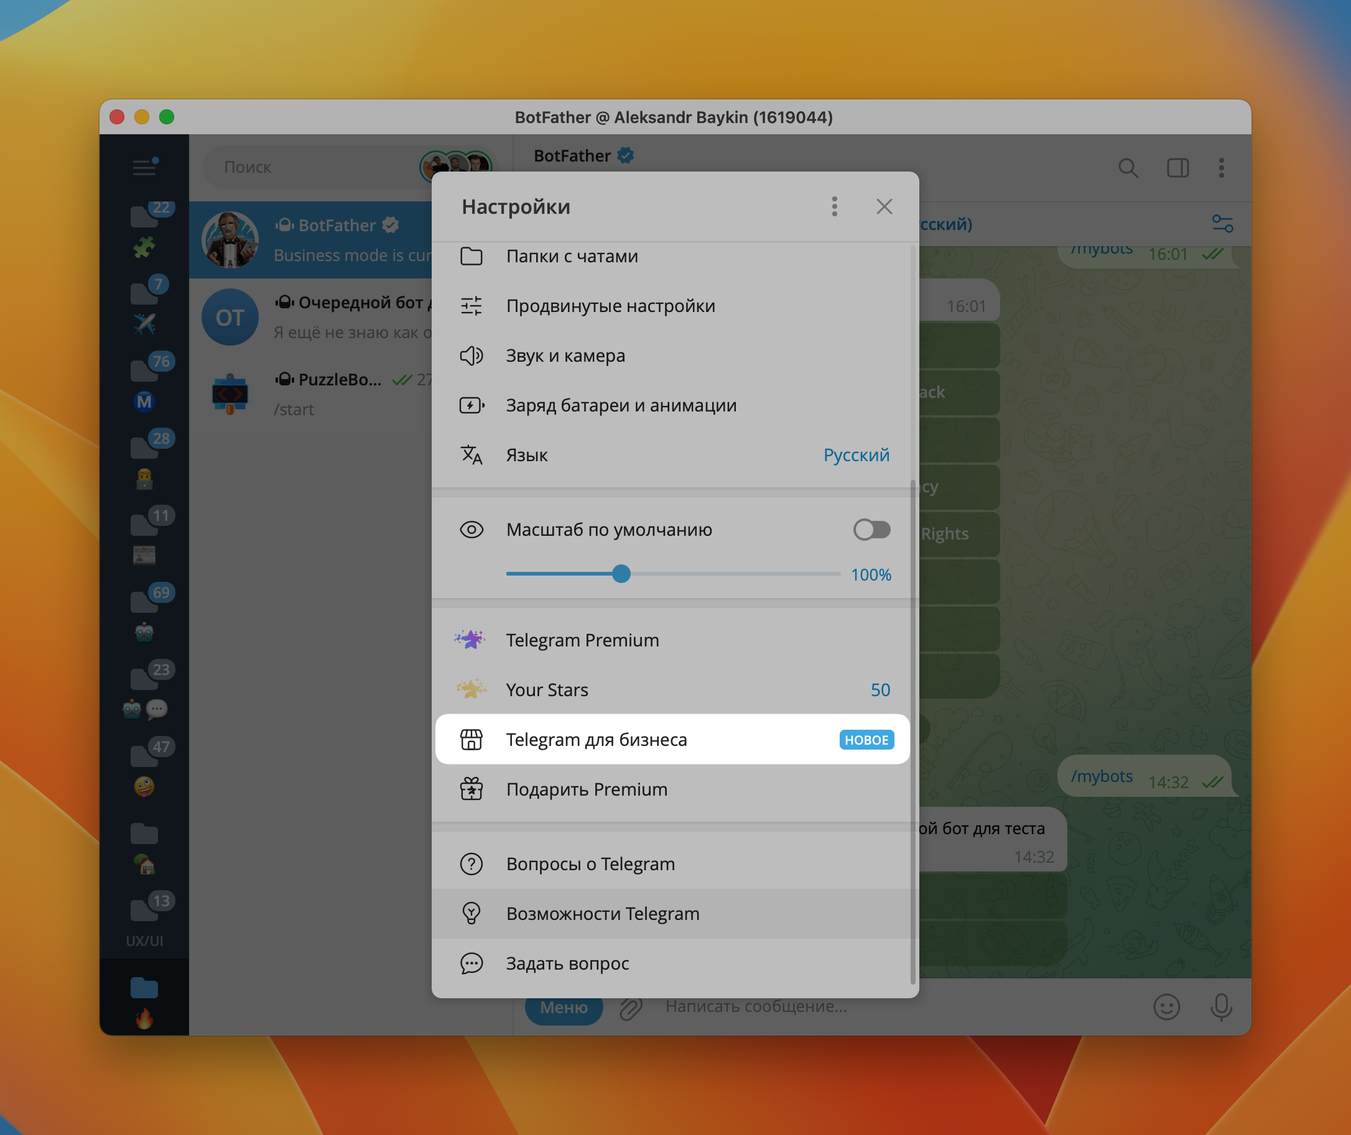Click the folder icon next to Папки с чатами
Image resolution: width=1351 pixels, height=1135 pixels.
471,256
